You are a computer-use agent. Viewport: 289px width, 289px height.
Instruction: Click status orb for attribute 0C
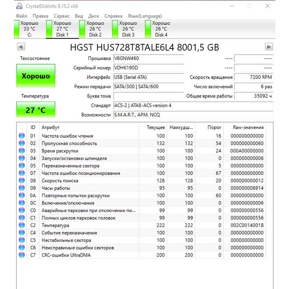tap(22, 203)
